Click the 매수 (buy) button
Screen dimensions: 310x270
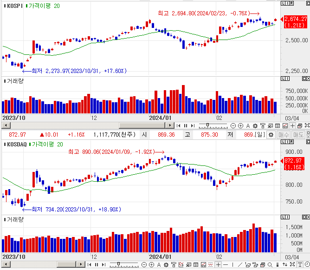[284, 135]
